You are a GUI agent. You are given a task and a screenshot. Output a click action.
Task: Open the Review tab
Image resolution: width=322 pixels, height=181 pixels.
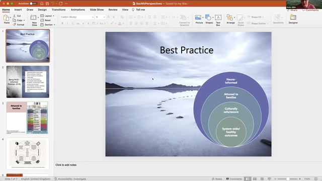113,10
